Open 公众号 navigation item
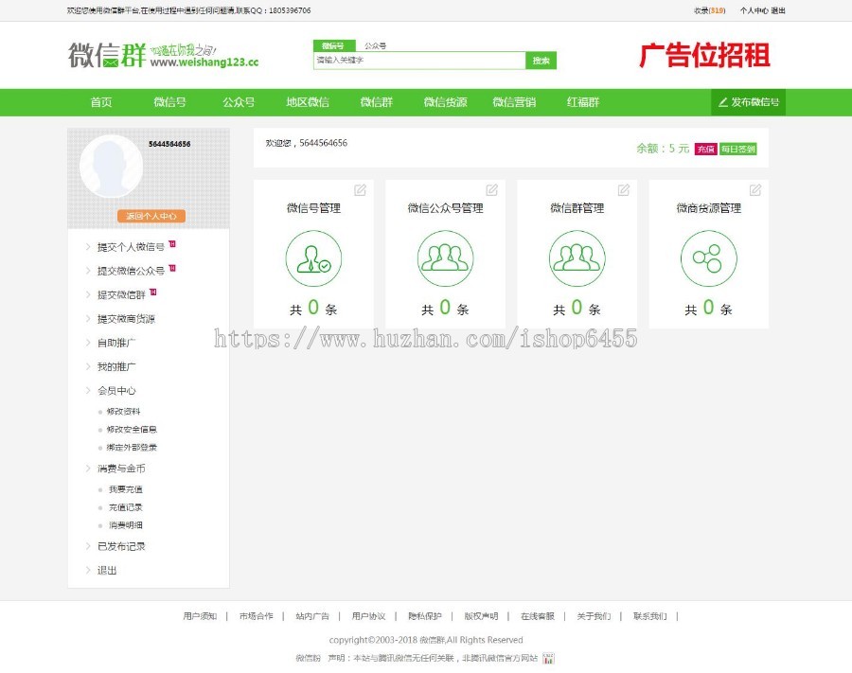The height and width of the screenshot is (673, 852). tap(239, 102)
